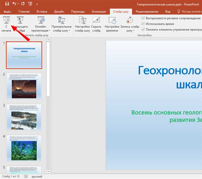Image resolution: width=202 pixels, height=179 pixels.
Task: Click the Hide Slide icon
Action: [x=96, y=20]
